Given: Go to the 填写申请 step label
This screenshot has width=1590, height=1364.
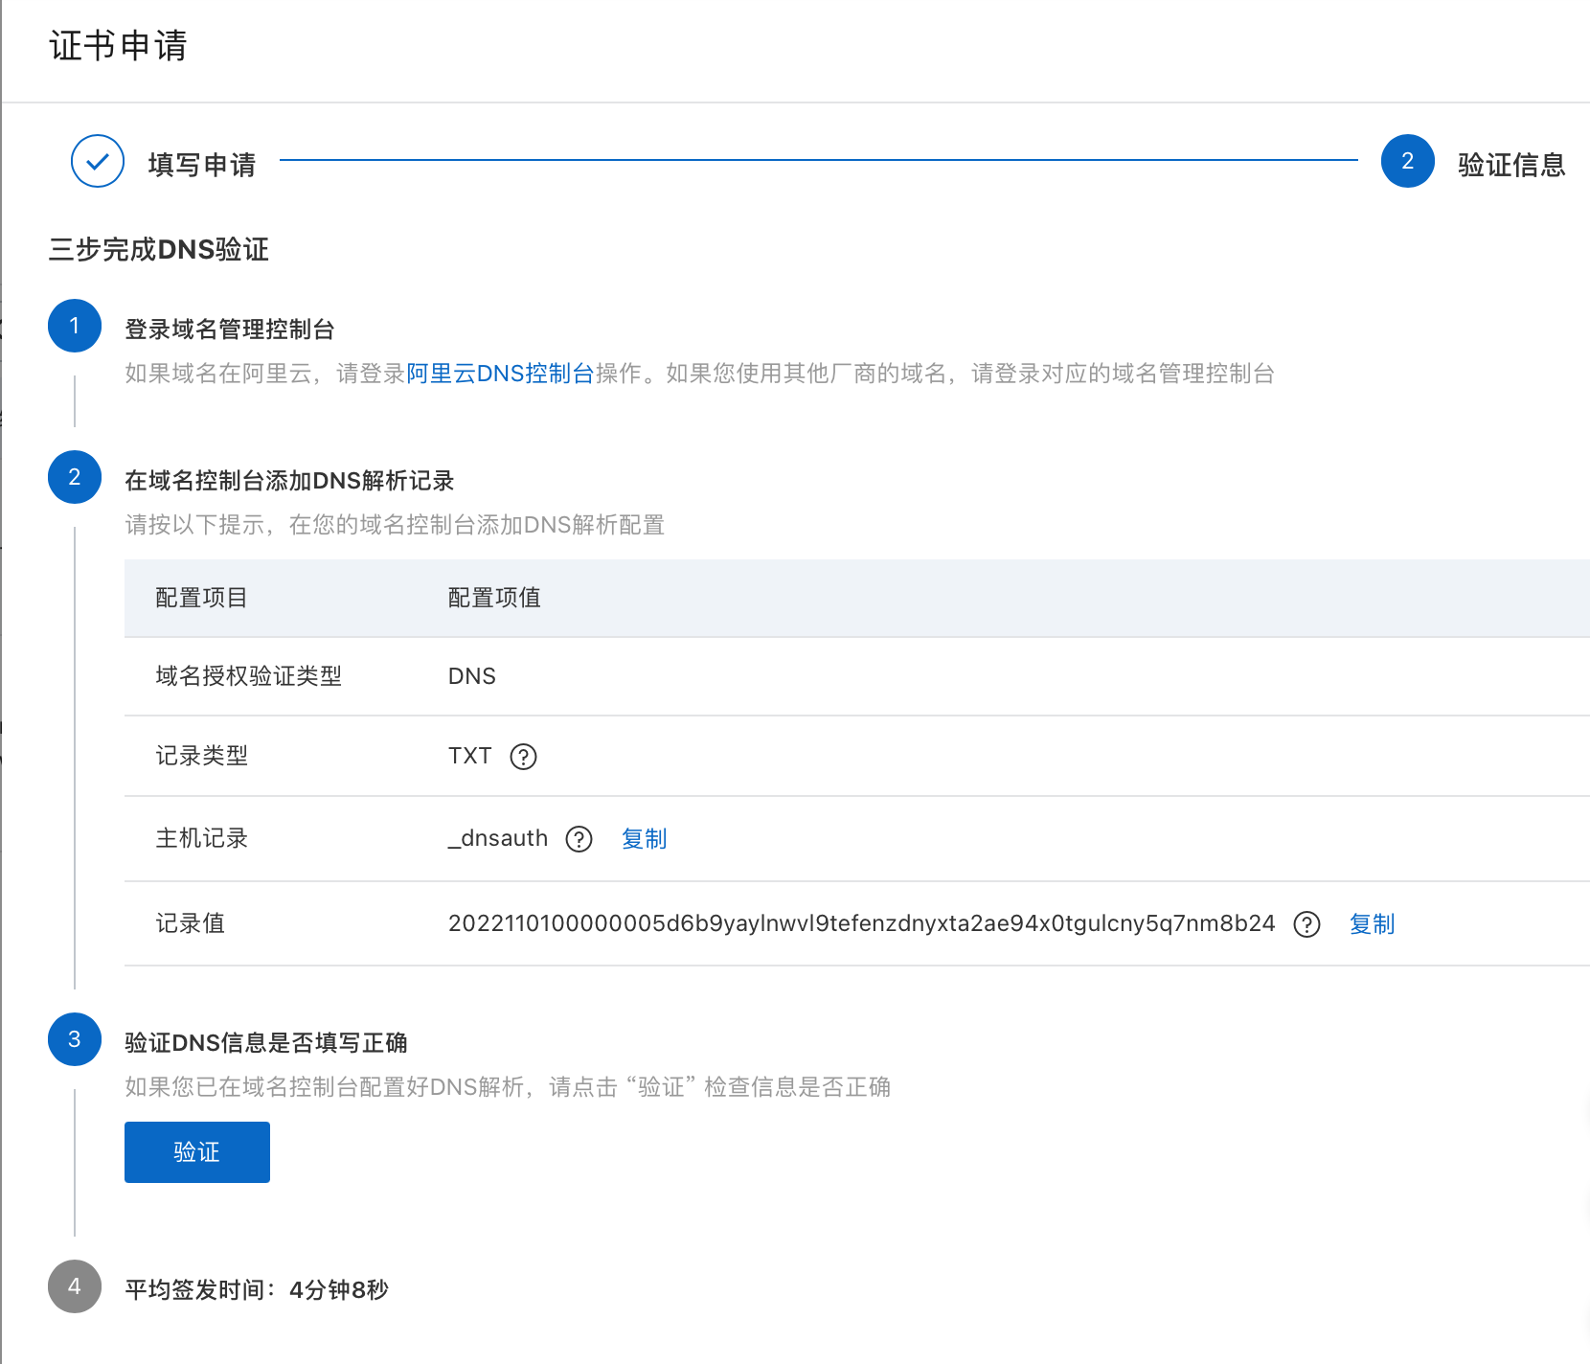Looking at the screenshot, I should (x=202, y=165).
